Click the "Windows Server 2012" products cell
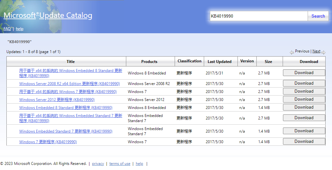Image resolution: width=332 pixels, height=170 pixels. (146, 100)
